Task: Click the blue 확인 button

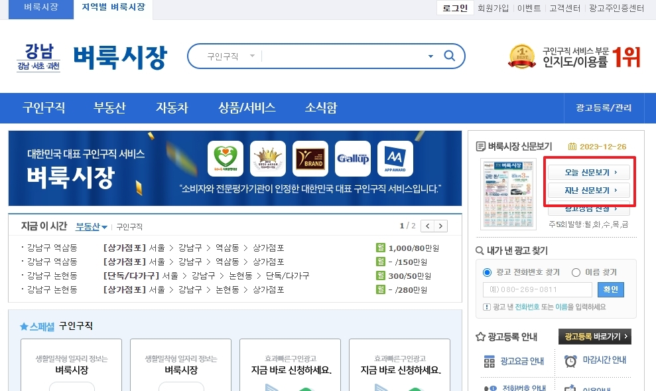Action: 611,289
